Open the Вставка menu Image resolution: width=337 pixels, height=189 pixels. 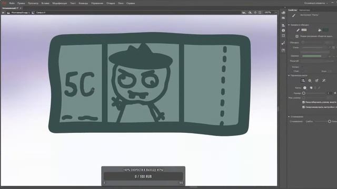coord(45,3)
